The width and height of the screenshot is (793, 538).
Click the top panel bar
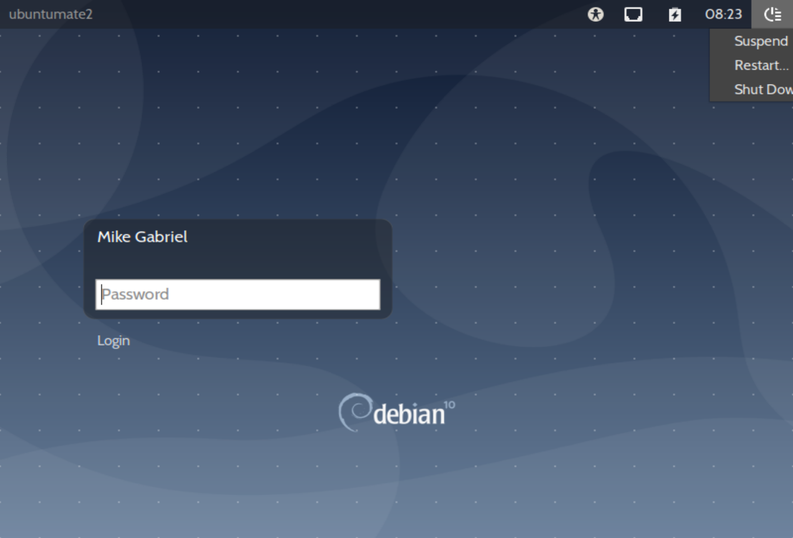click(356, 14)
